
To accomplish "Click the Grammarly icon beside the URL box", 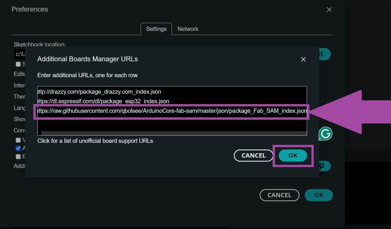I will 325,134.
